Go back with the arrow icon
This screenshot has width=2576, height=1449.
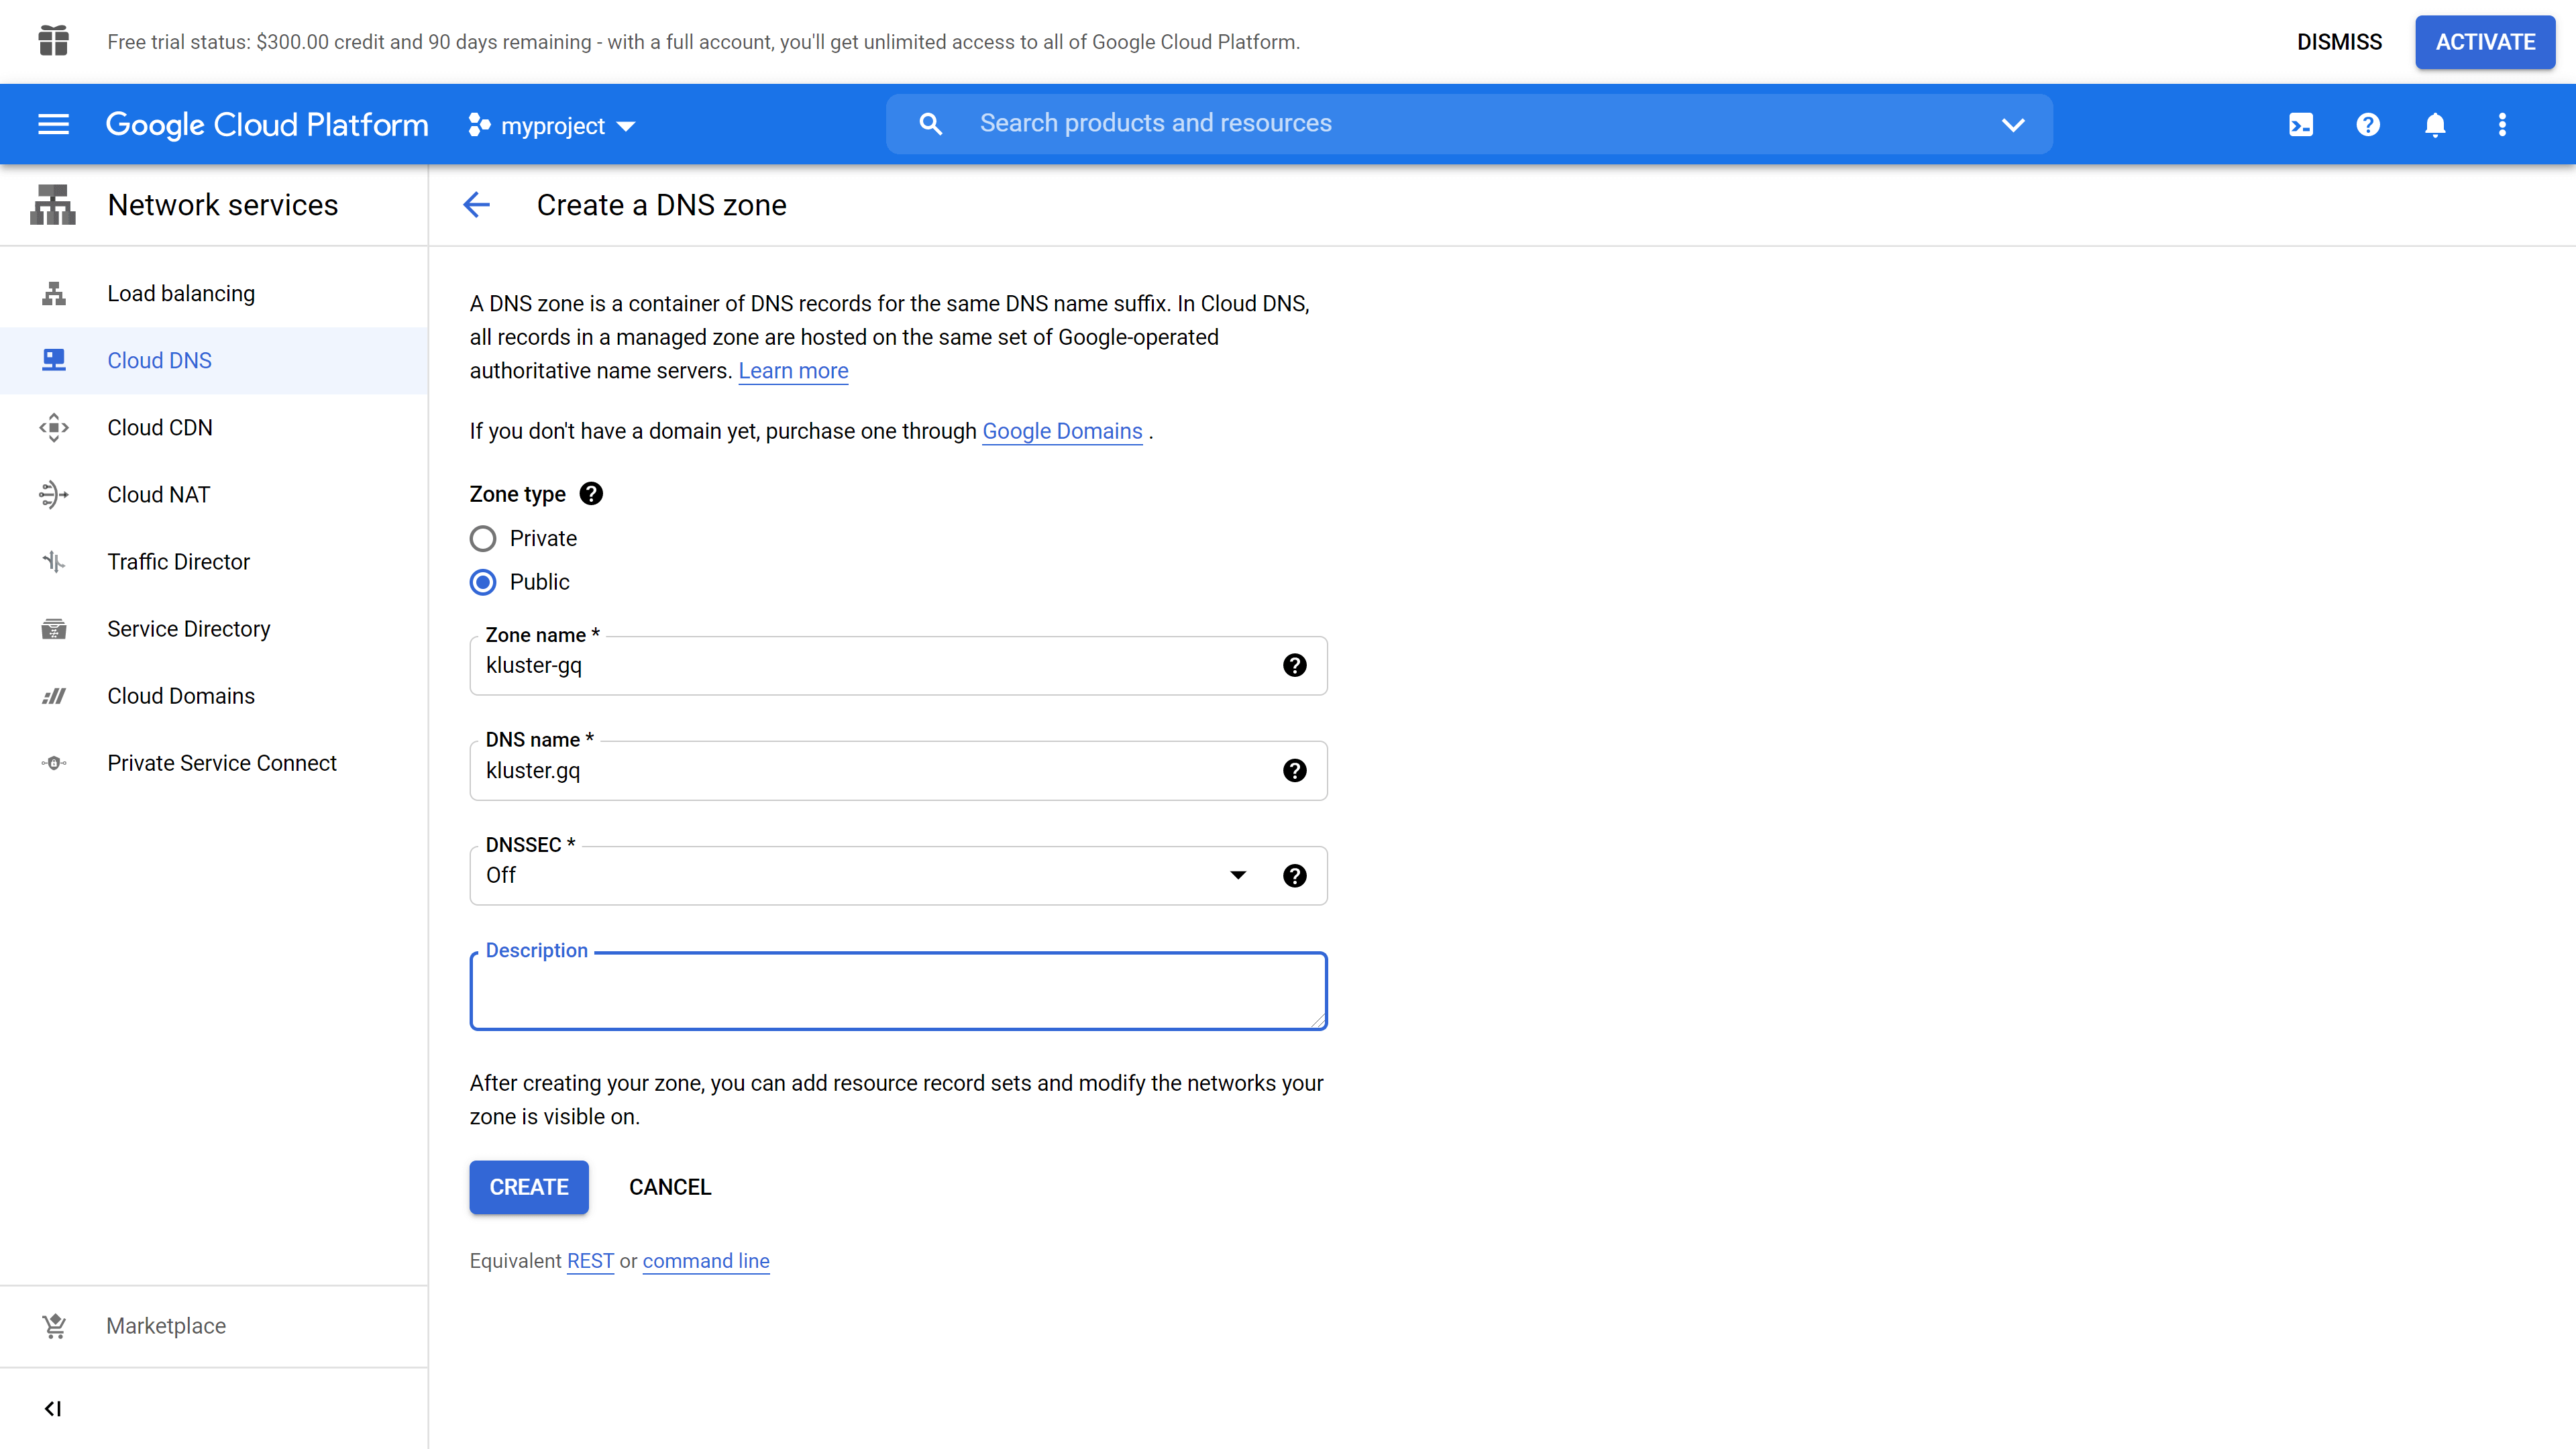[477, 205]
